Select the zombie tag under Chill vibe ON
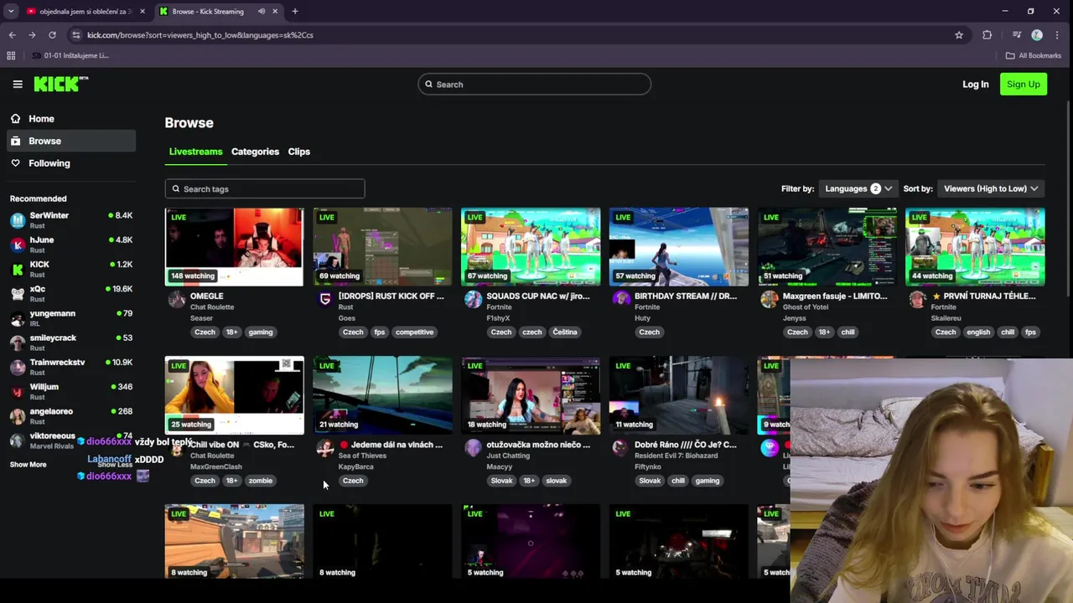 pyautogui.click(x=261, y=481)
